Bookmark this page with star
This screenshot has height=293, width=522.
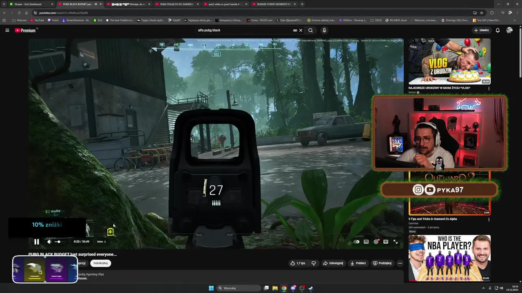click(482, 13)
